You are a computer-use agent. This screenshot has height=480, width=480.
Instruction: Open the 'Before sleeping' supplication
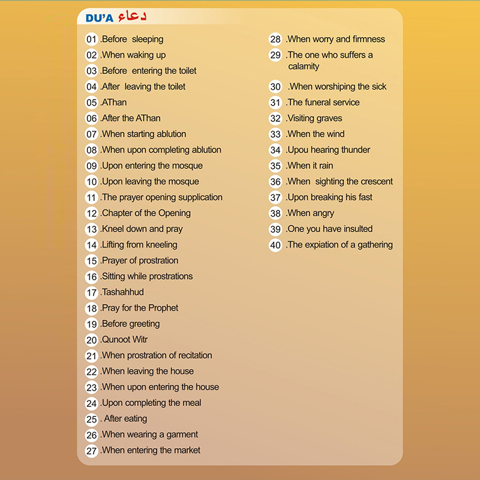tap(132, 40)
